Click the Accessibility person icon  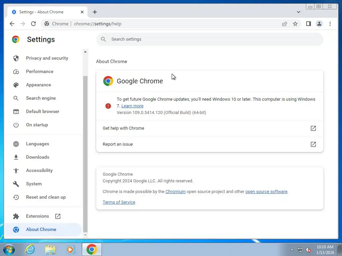(x=16, y=170)
